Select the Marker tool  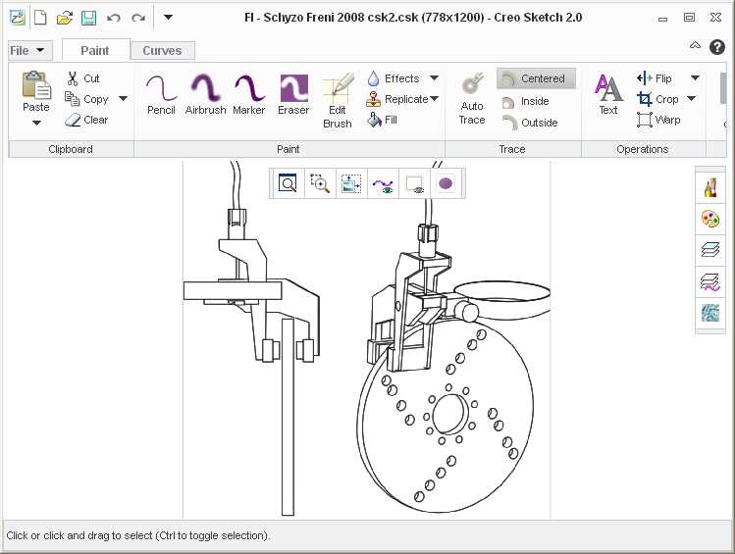249,94
